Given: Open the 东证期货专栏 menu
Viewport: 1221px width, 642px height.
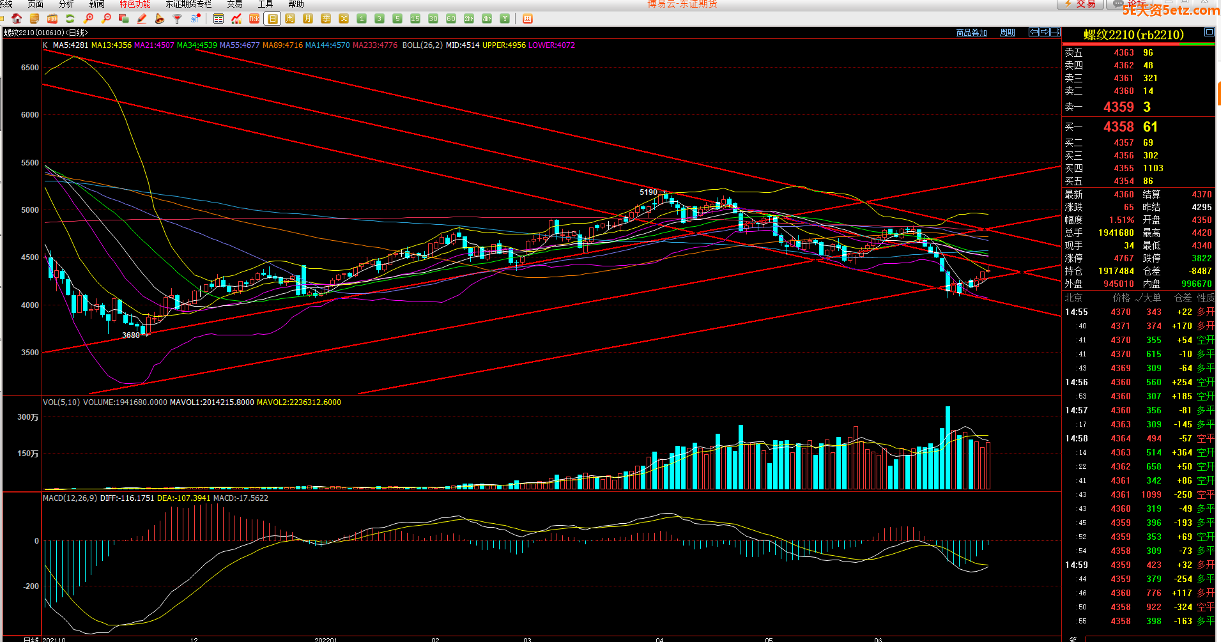Looking at the screenshot, I should [x=188, y=4].
